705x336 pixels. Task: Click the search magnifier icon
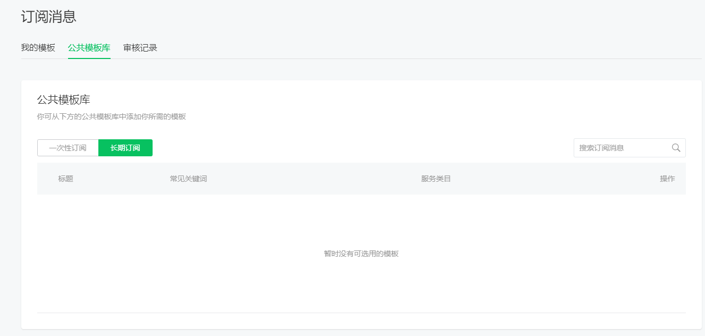[x=676, y=148]
